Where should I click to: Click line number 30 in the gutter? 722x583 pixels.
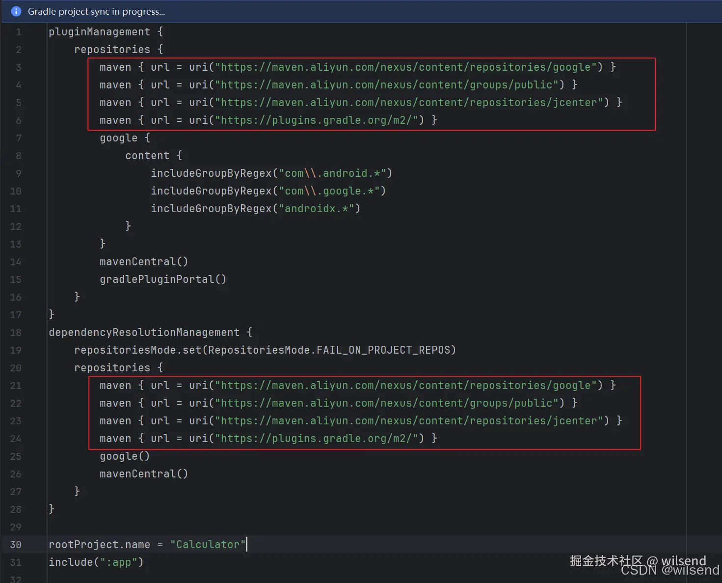(16, 545)
